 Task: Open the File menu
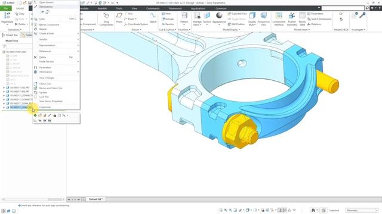[6, 8]
